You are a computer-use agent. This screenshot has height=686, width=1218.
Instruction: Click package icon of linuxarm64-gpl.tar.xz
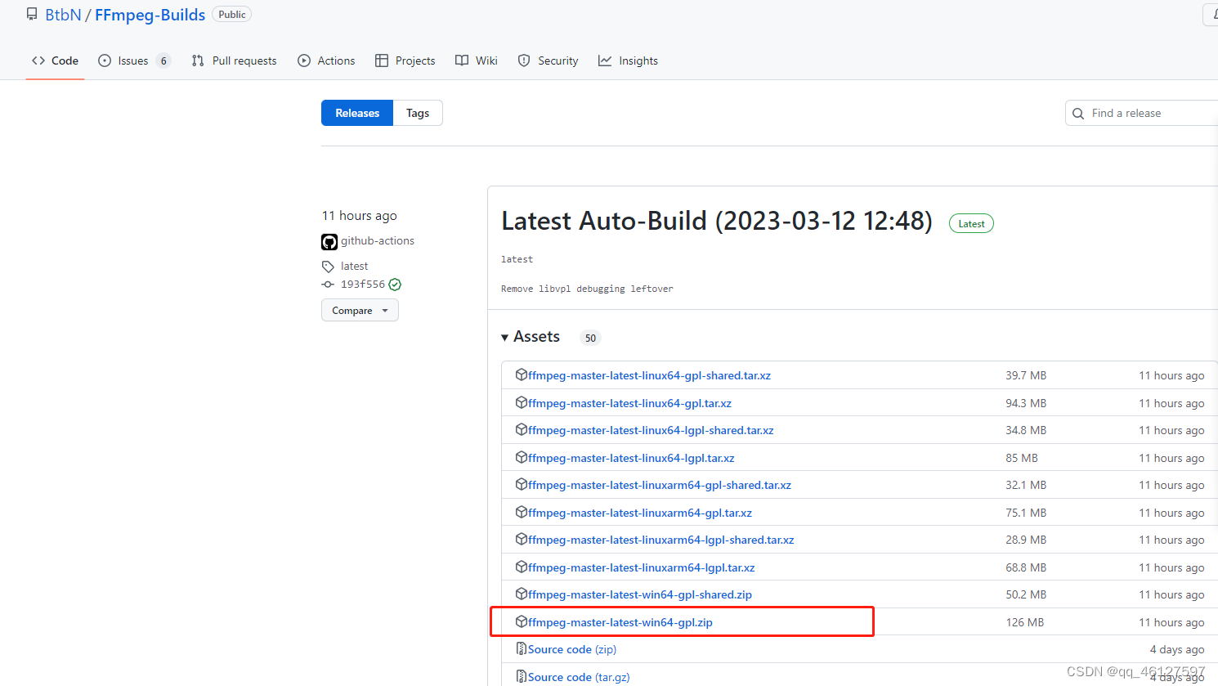(x=522, y=512)
